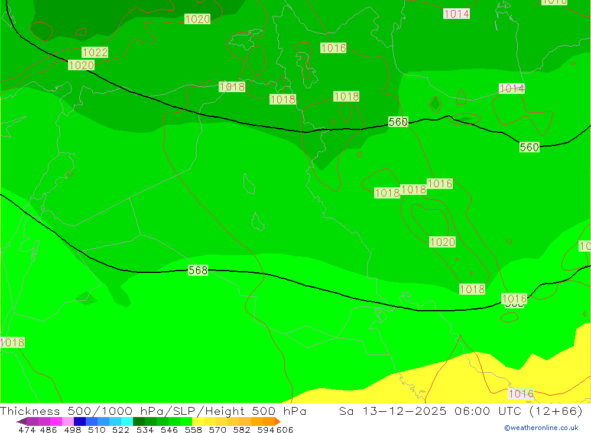Click the light pink legend swatch above 498

coord(68,421)
